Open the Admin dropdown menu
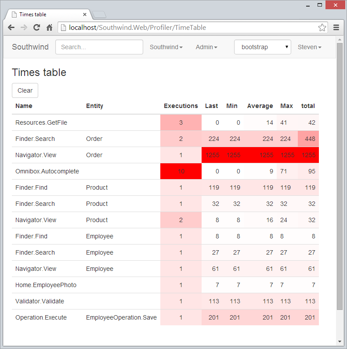347x349 pixels. (206, 47)
